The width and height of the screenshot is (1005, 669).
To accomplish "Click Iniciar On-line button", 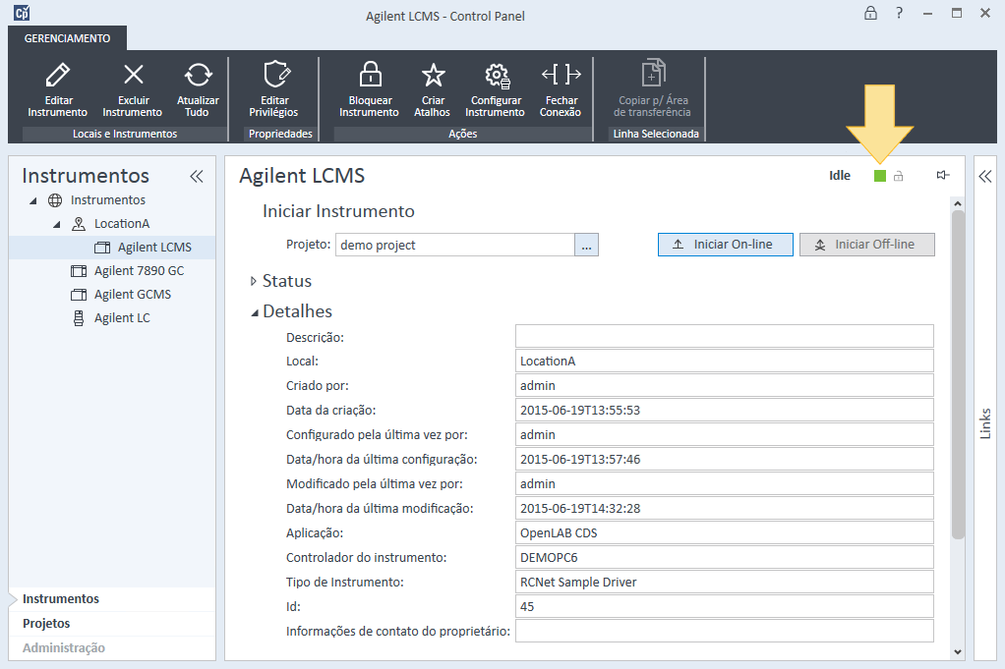I will pos(726,245).
